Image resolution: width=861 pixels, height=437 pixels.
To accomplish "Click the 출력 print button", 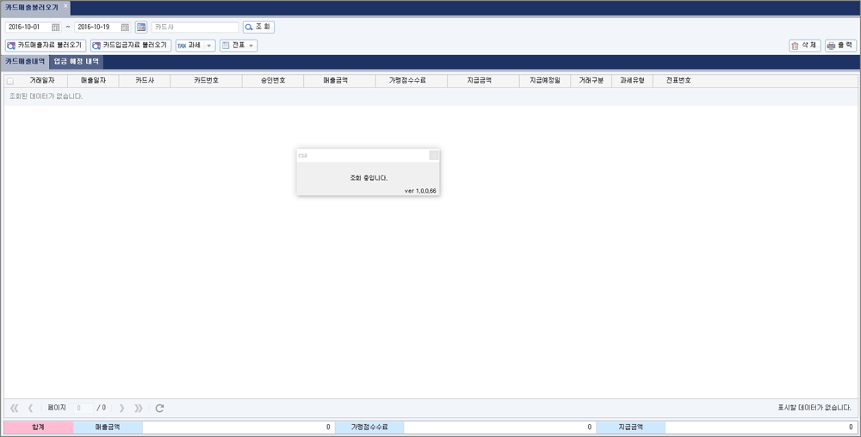I will tap(840, 46).
